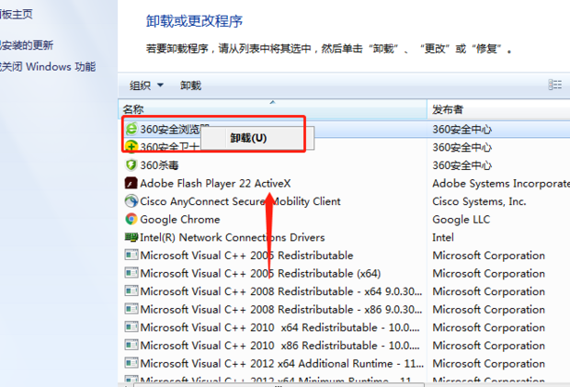Open the 控制面板主页 link in sidebar
Screen dimensions: 570x387
tap(16, 14)
